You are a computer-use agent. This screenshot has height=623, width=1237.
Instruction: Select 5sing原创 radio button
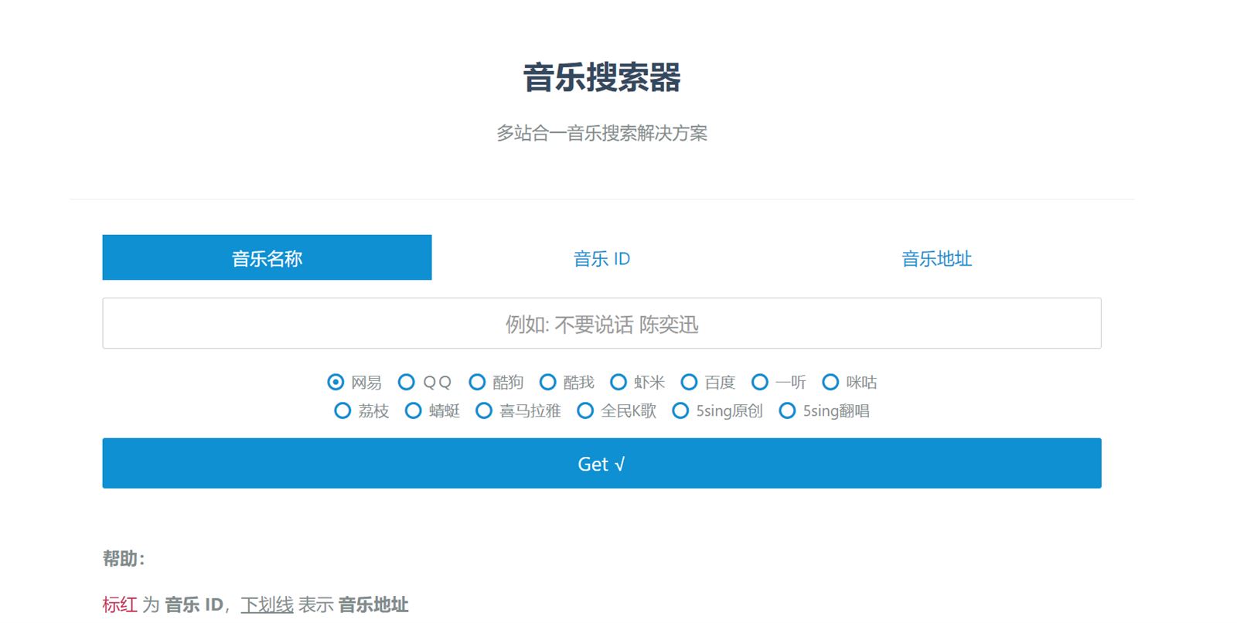coord(680,410)
